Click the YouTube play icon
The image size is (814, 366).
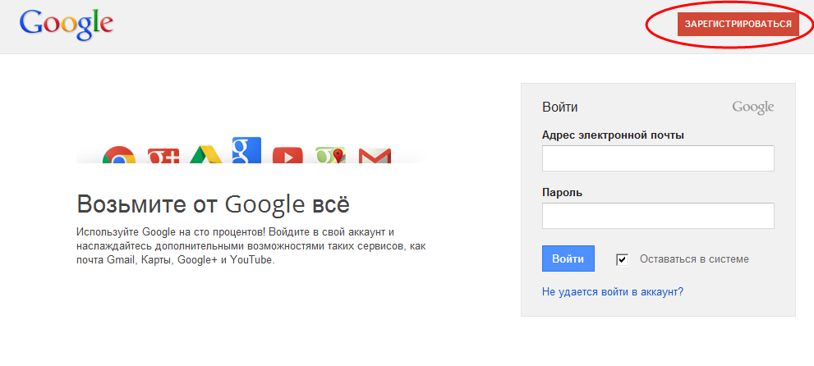coord(287,156)
